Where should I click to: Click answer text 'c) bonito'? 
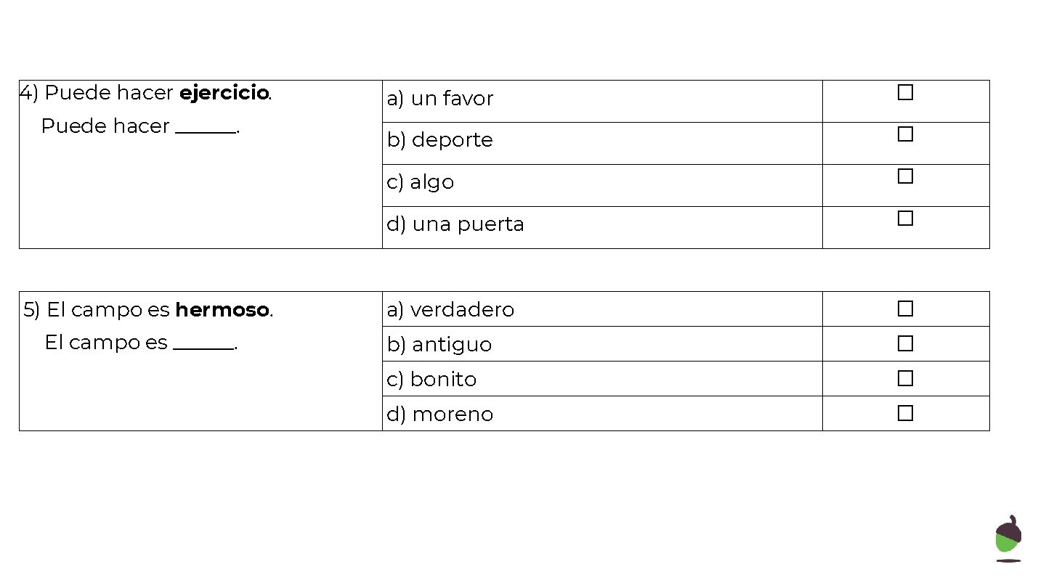[431, 380]
